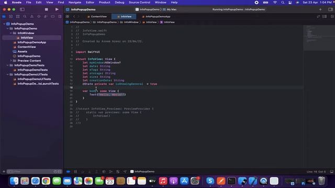The image size is (335, 188).
Task: Add a new editor tab with plus
Action: click(x=320, y=9)
